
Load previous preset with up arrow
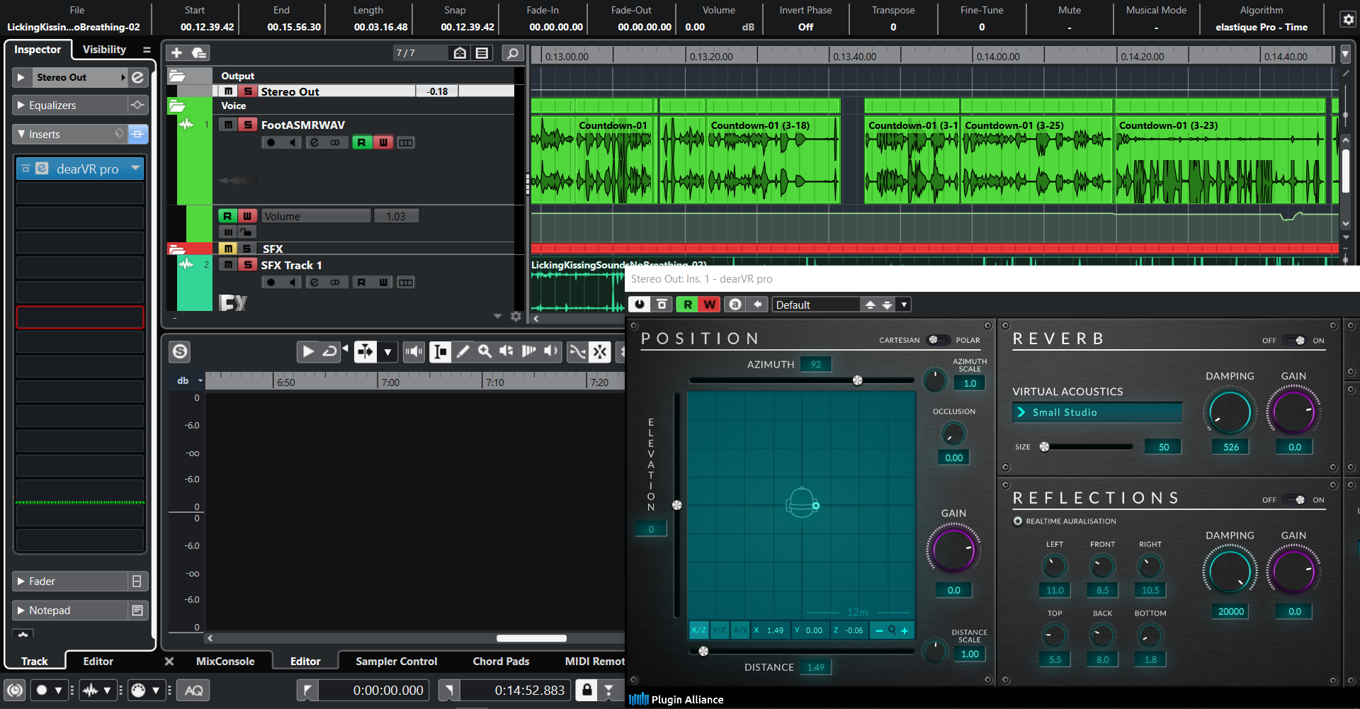pos(870,305)
